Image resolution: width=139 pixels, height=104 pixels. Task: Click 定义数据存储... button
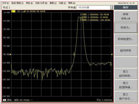pyautogui.click(x=126, y=85)
